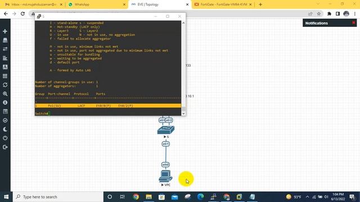Click the highlighted Po1(SU) LACP row
Viewport: 360px width, 202px height.
(x=108, y=105)
